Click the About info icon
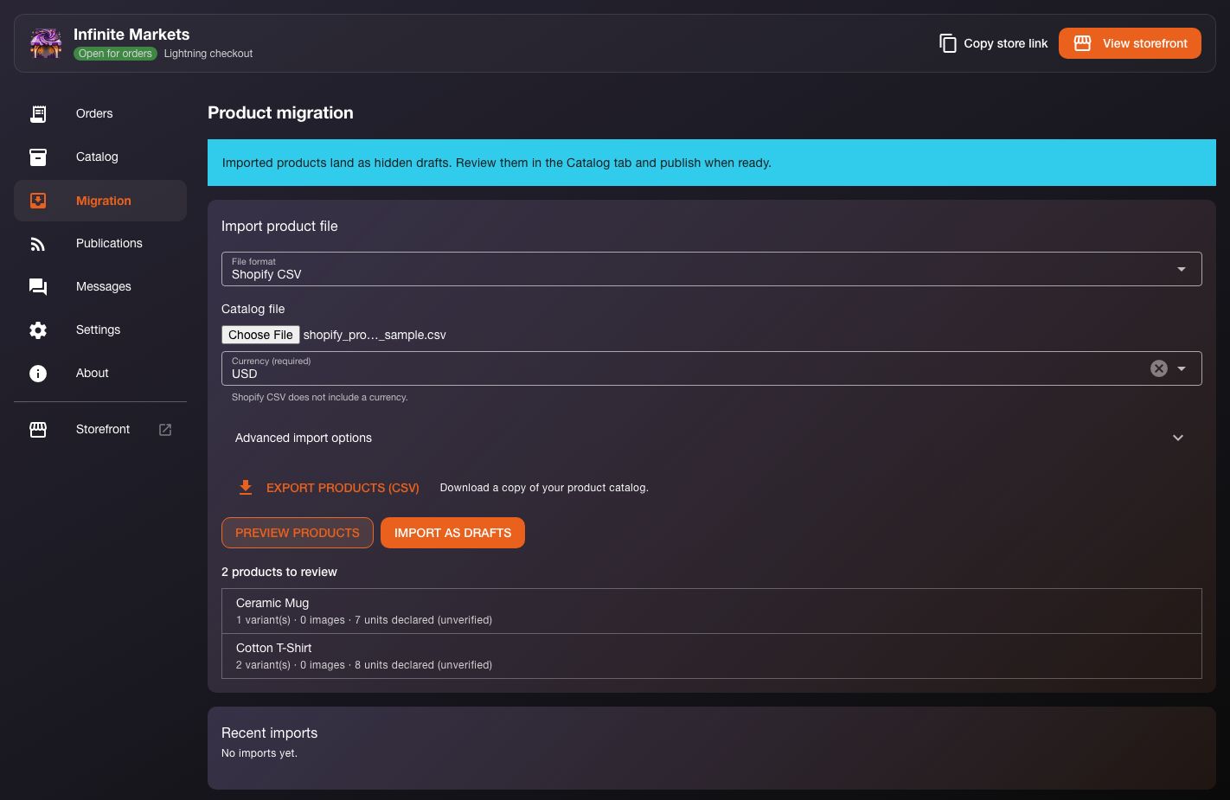 (38, 374)
